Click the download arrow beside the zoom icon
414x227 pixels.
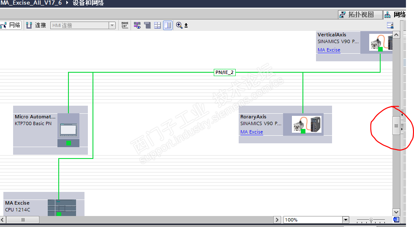[x=186, y=25]
